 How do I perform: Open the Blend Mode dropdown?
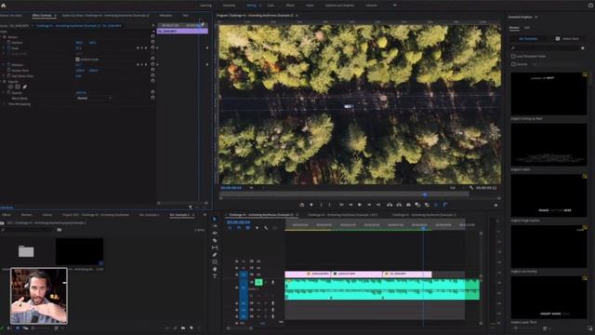(94, 98)
